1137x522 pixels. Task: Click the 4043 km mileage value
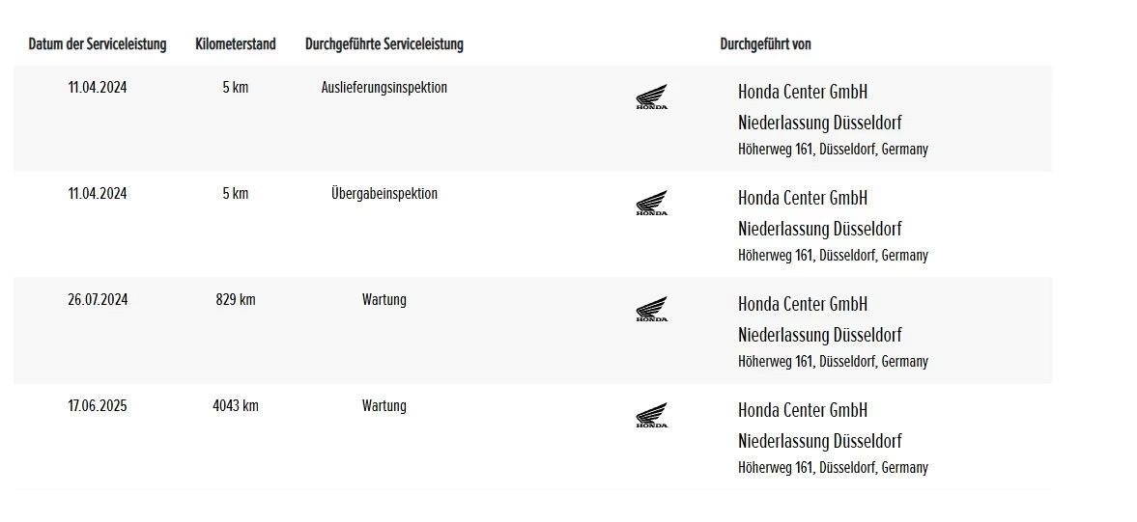click(235, 406)
